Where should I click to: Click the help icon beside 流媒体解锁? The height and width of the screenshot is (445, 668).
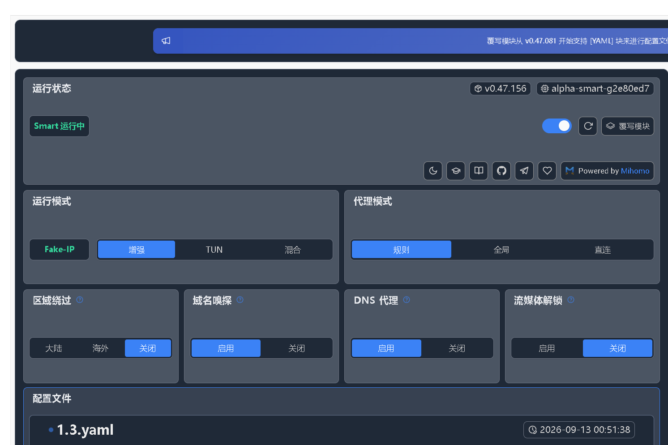571,300
